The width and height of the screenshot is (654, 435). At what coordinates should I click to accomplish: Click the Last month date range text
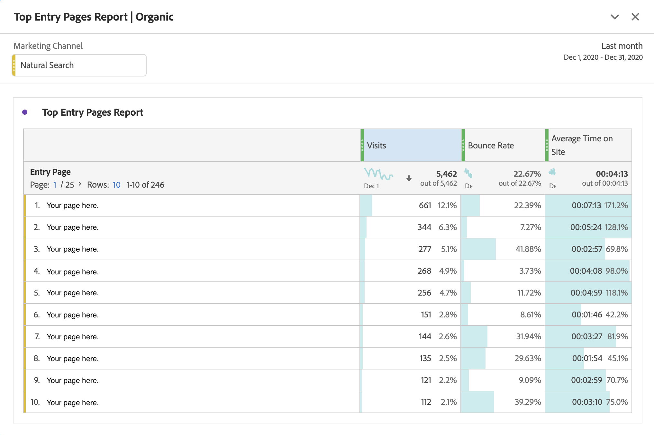(622, 46)
